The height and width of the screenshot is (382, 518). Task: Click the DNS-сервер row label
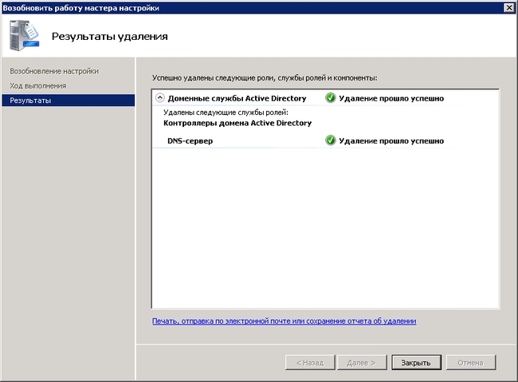pyautogui.click(x=190, y=140)
